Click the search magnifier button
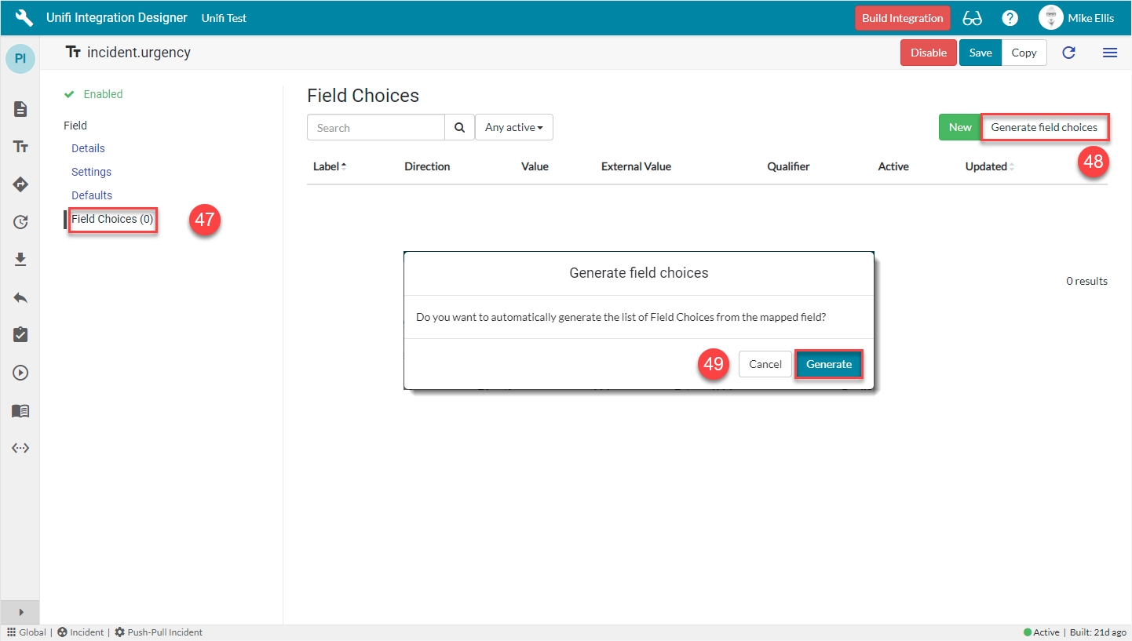1132x641 pixels. point(459,127)
